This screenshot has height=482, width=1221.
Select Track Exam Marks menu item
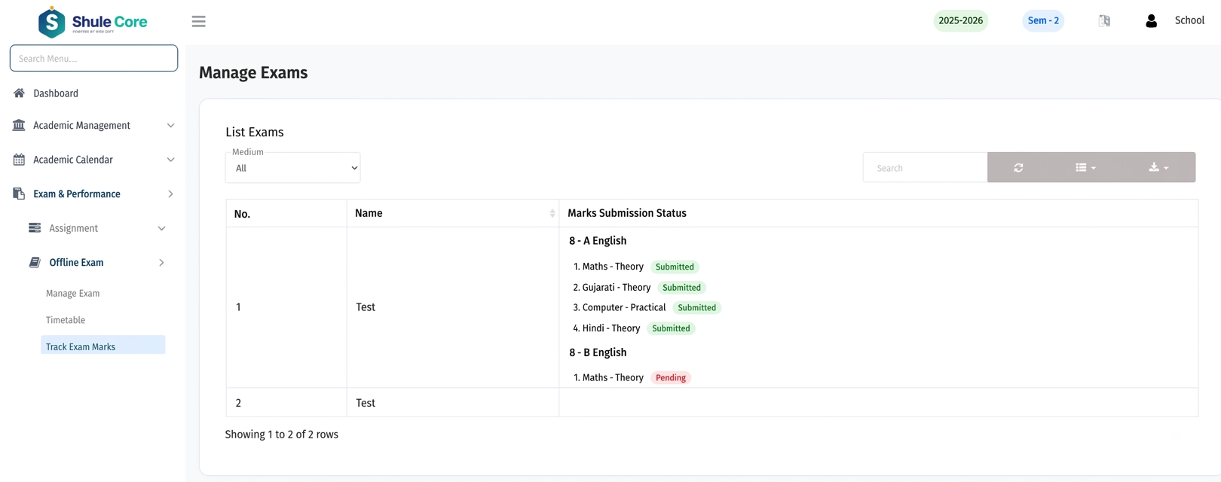click(x=103, y=346)
